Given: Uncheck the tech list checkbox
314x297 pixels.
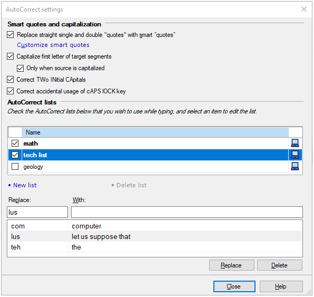Looking at the screenshot, I should (x=15, y=155).
